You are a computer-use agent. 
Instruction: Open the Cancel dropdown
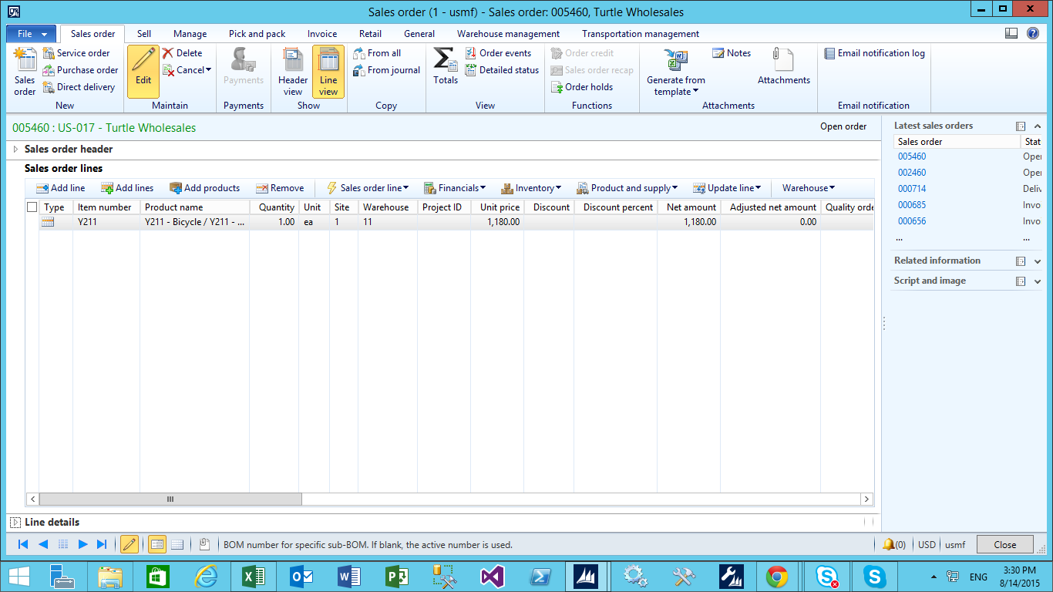187,70
